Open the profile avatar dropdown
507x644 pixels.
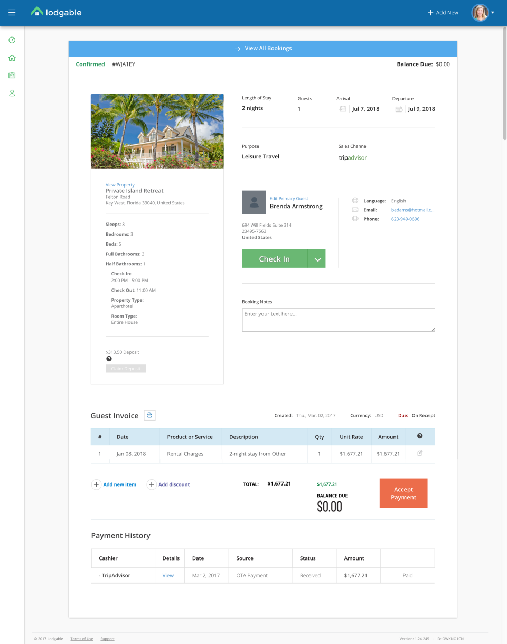pyautogui.click(x=480, y=12)
